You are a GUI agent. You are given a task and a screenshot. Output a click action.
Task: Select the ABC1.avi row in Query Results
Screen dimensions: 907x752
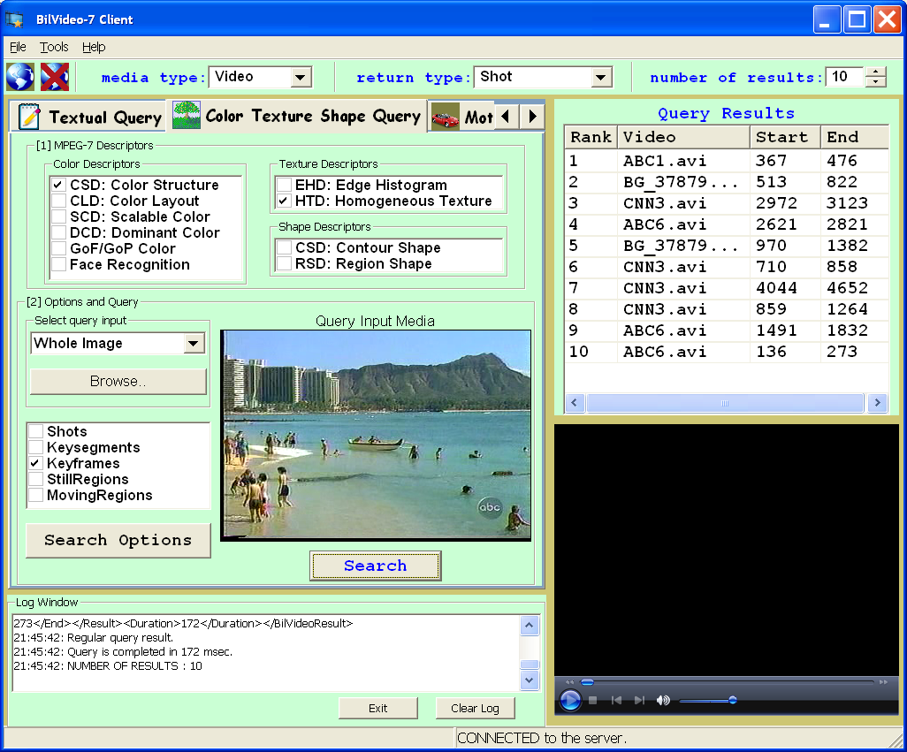pos(665,161)
